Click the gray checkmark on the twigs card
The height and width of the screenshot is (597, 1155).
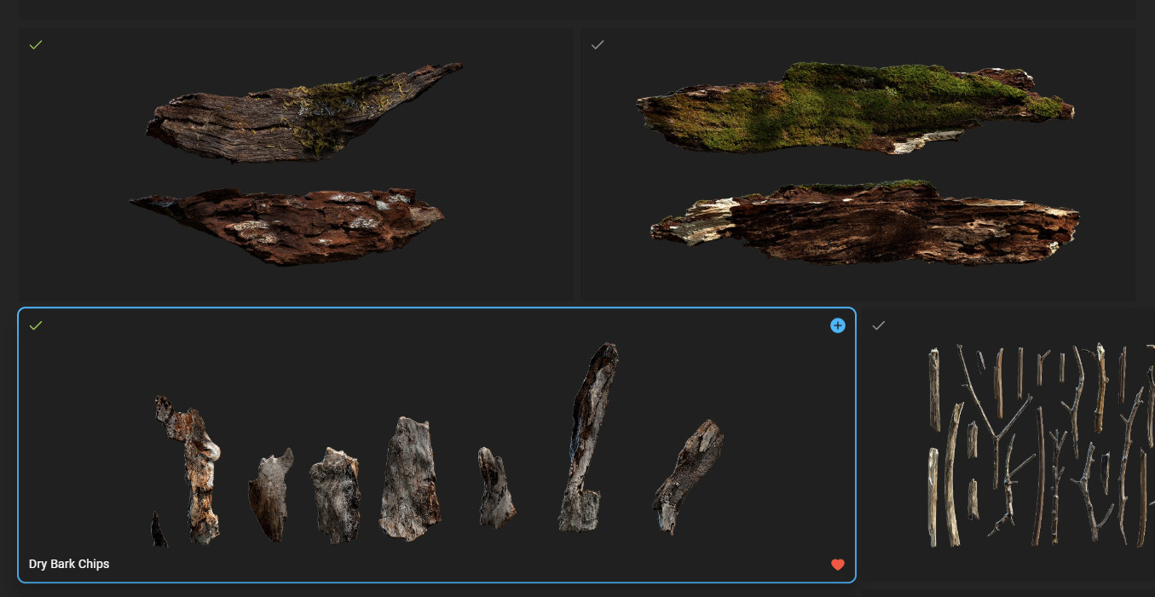879,325
